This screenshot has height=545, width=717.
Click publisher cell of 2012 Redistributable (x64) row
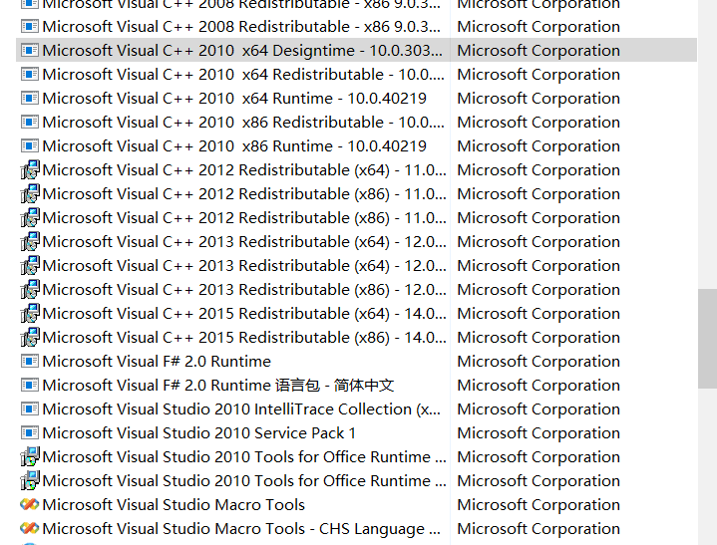(538, 170)
